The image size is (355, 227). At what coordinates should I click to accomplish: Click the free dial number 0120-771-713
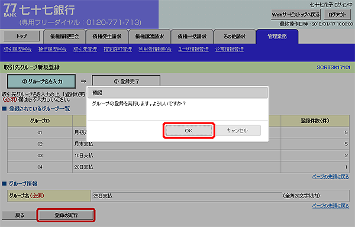(x=114, y=22)
